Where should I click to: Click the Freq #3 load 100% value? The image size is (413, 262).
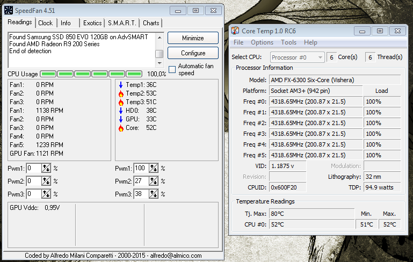pos(382,134)
